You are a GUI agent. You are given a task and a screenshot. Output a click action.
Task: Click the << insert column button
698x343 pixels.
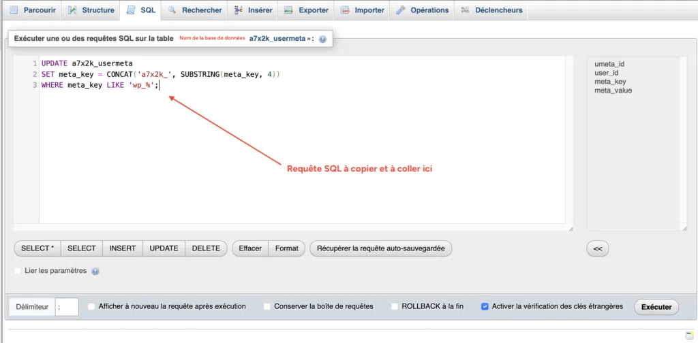[598, 249]
